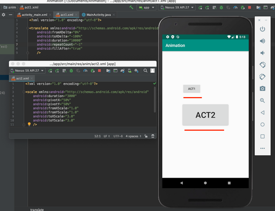Click the Run app icon in main toolbar
This screenshot has width=275, height=211.
pos(200,8)
